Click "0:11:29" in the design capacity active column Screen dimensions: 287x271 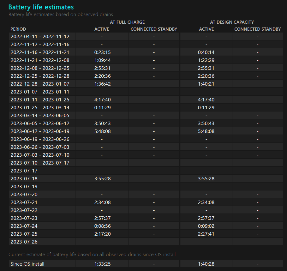pyautogui.click(x=206, y=107)
